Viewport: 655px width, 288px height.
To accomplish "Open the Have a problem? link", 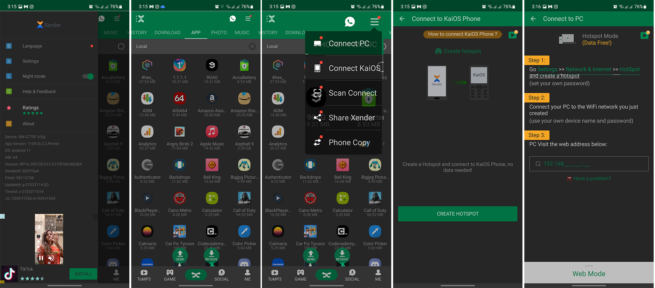I will click(x=589, y=178).
